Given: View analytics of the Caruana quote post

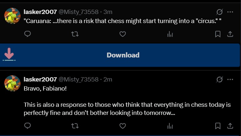Looking at the screenshot, I should tap(170, 34).
